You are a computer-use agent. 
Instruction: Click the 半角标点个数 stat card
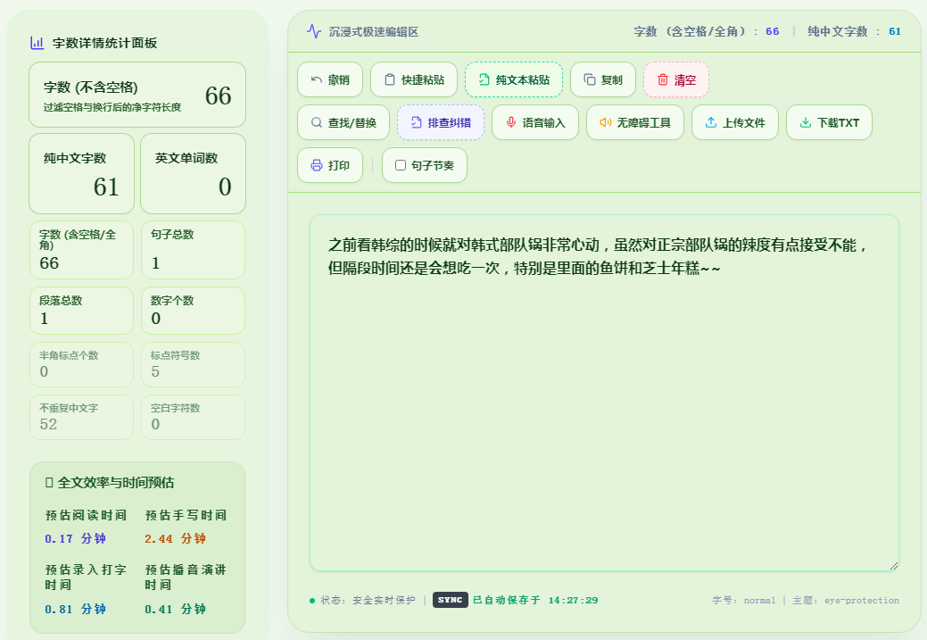81,364
